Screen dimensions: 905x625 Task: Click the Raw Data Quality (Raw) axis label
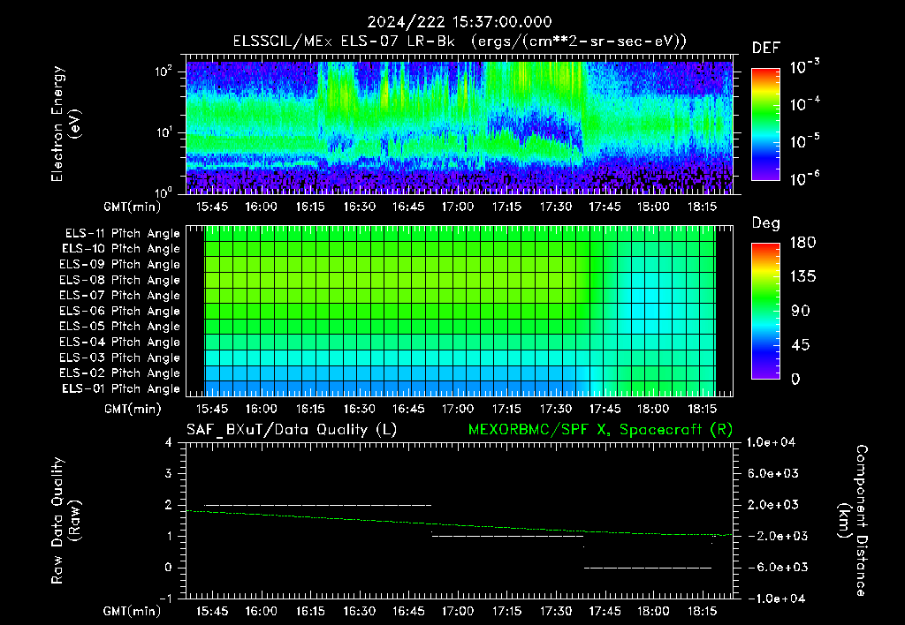click(x=65, y=521)
